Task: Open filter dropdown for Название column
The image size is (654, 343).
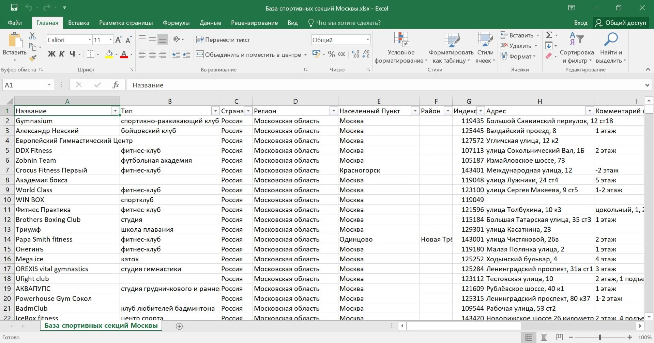Action: (x=115, y=111)
